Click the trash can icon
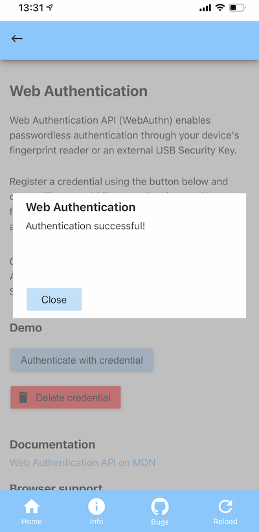 point(23,397)
